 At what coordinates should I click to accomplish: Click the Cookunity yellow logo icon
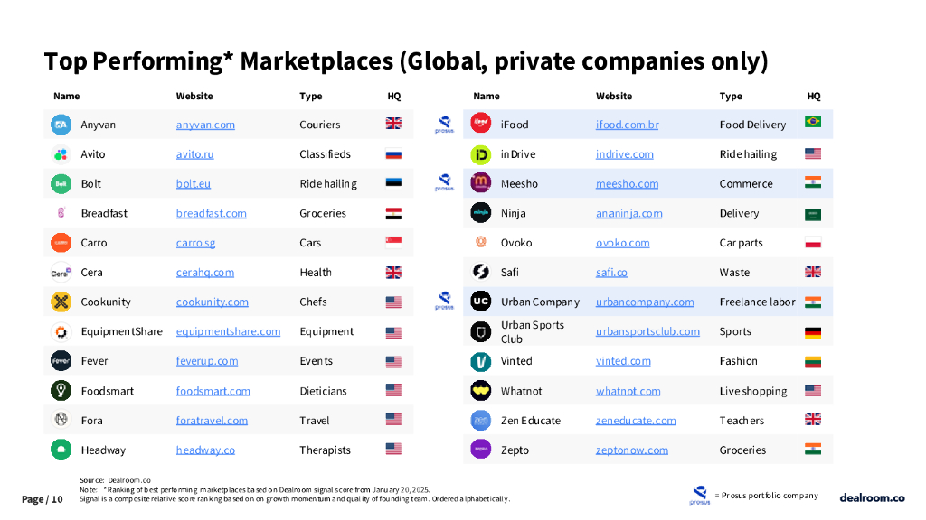click(x=61, y=302)
